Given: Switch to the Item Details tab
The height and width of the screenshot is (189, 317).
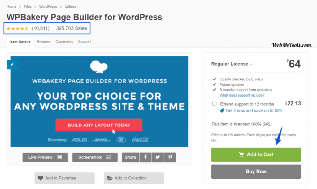Looking at the screenshot, I should (x=20, y=42).
